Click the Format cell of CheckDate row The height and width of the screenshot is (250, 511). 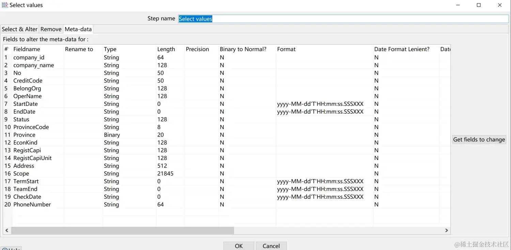pyautogui.click(x=325, y=197)
